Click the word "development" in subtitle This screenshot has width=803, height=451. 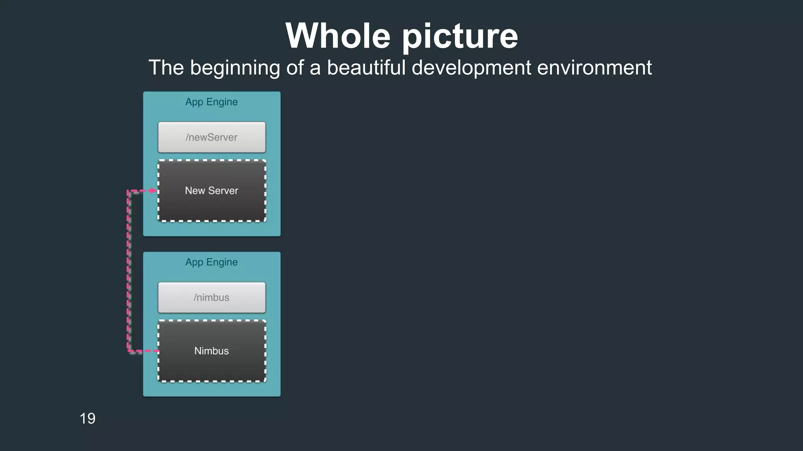(471, 67)
